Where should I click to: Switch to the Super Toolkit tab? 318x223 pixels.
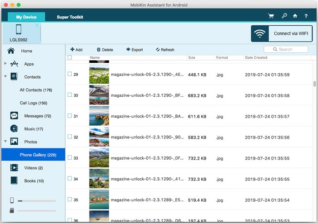tap(70, 17)
